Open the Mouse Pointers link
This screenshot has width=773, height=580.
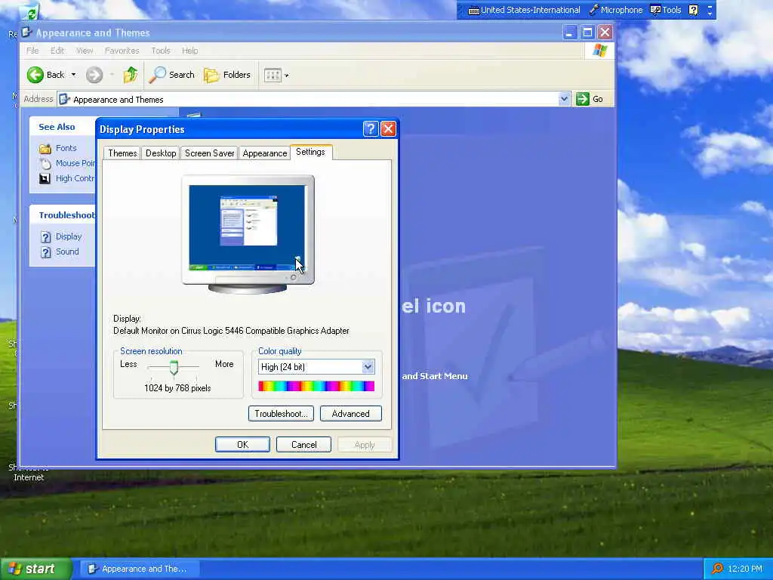[x=75, y=163]
